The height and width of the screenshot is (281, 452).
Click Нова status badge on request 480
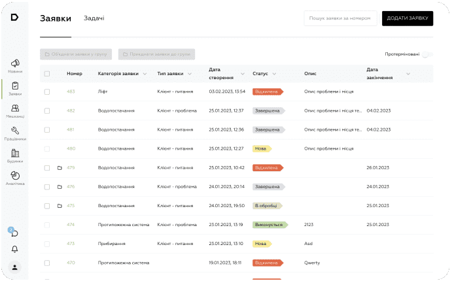(x=262, y=148)
